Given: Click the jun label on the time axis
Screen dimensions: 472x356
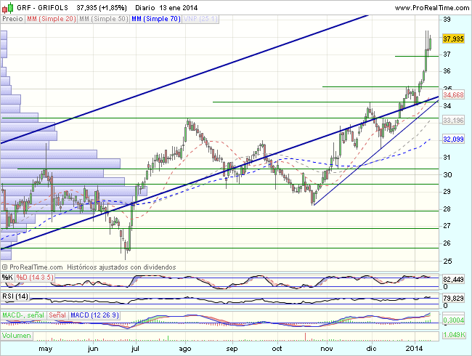Looking at the screenshot, I should [x=93, y=349].
